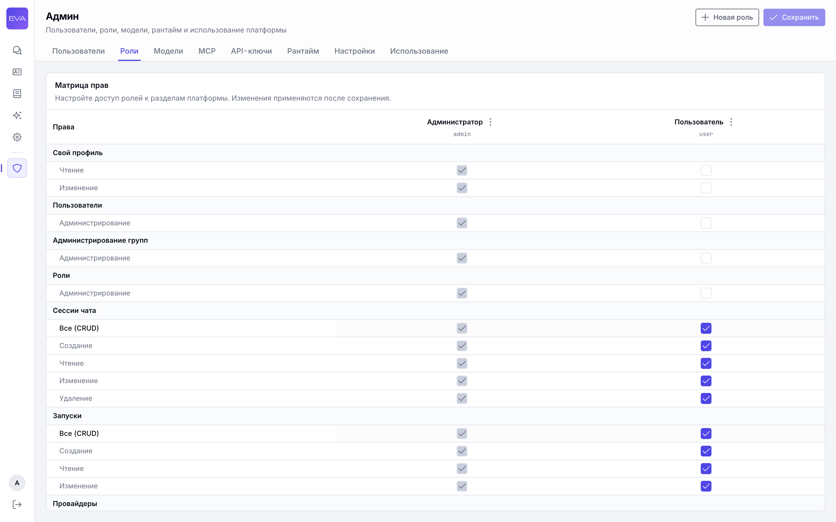Uncheck user Чтение under Запуски
The width and height of the screenshot is (836, 522).
point(706,468)
